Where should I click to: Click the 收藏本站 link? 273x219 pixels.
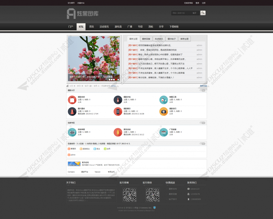pos(81,3)
